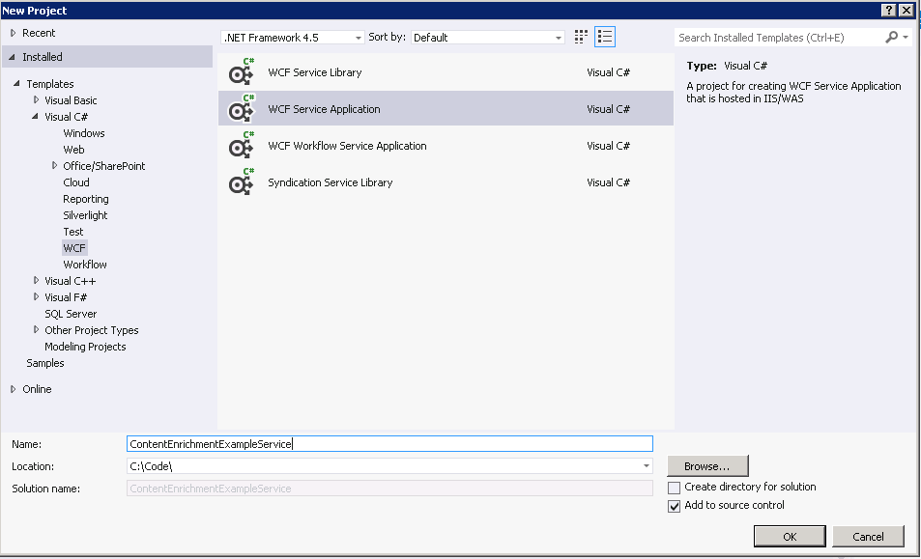Click the Cancel button
Image resolution: width=921 pixels, height=559 pixels.
click(868, 536)
